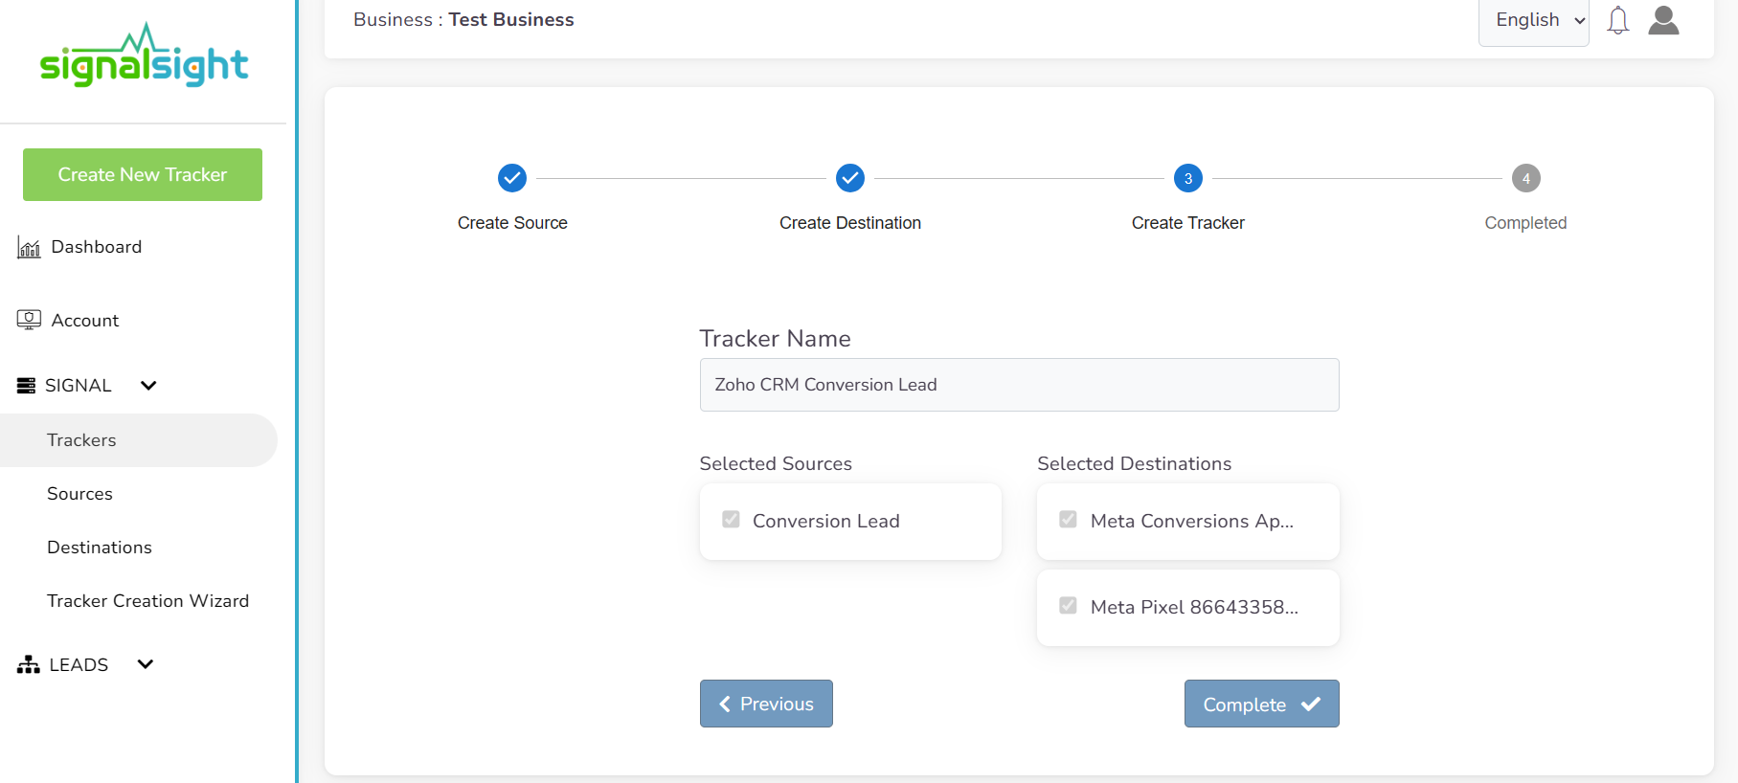Toggle the Meta Conversions Ap... destination checkbox
The height and width of the screenshot is (783, 1738).
tap(1069, 520)
